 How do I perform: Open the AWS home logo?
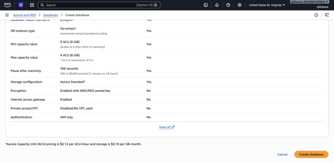[x=7, y=5]
